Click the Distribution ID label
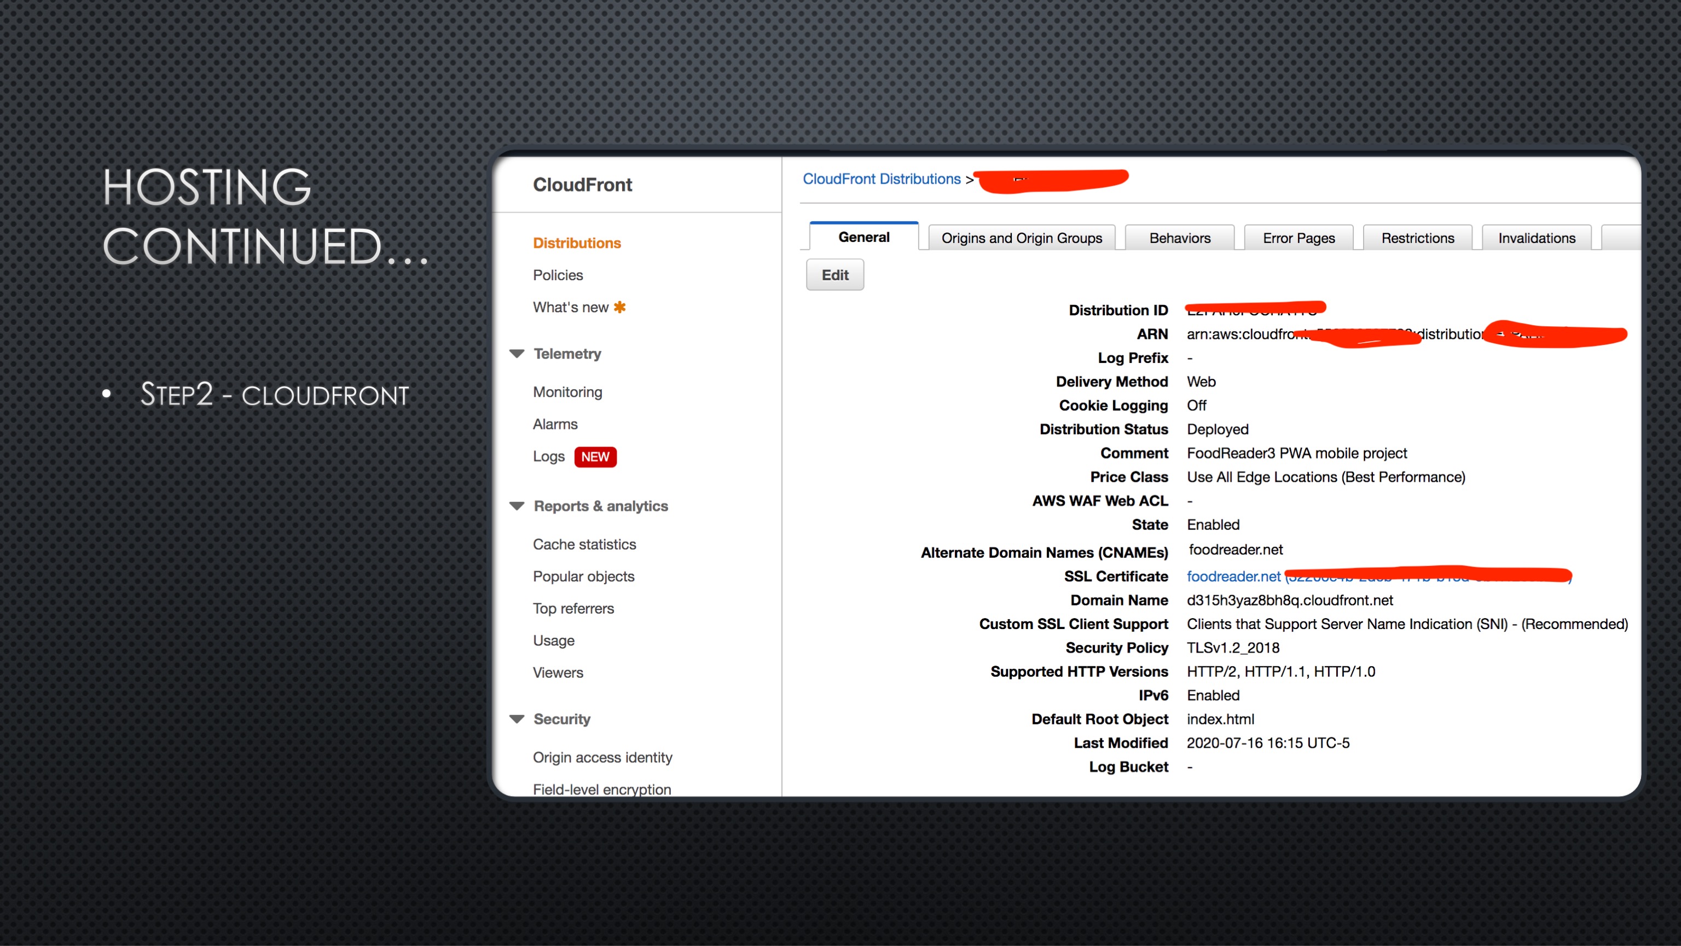This screenshot has width=1681, height=946. pyautogui.click(x=1118, y=310)
